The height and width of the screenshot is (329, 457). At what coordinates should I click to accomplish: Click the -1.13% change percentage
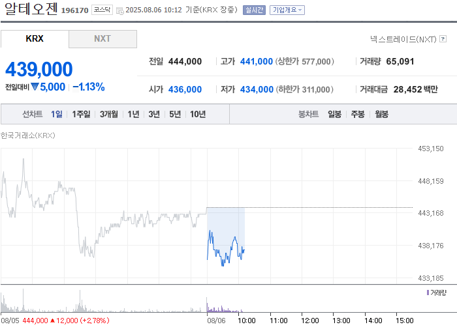point(89,87)
